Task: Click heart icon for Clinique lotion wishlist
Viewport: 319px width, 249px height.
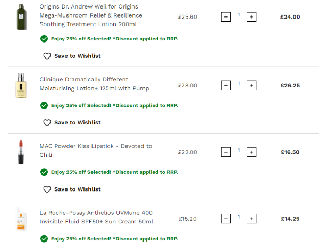Action: pos(47,122)
